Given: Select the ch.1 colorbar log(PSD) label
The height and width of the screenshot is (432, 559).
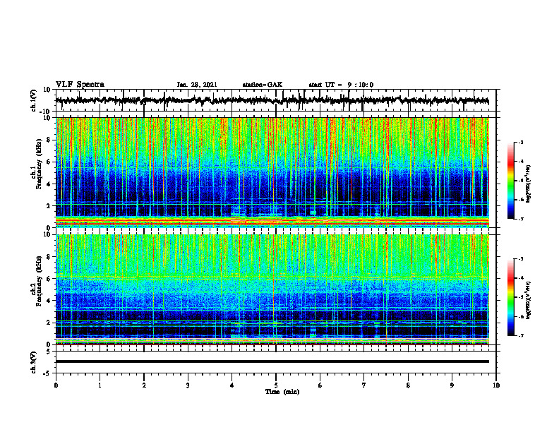Looking at the screenshot, I should pyautogui.click(x=529, y=184).
